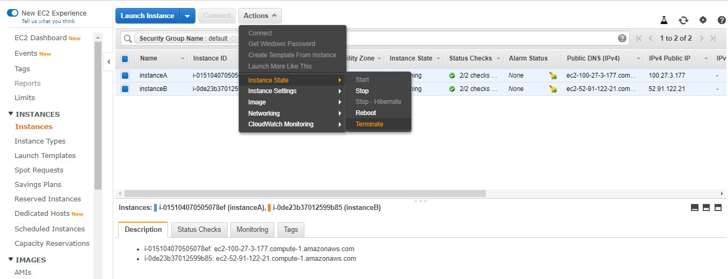728x279 pixels.
Task: Choose Terminate from Instance State submenu
Action: [369, 124]
